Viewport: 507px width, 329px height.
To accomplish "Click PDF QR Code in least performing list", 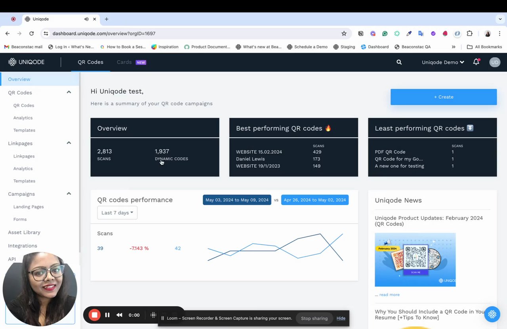I will (390, 152).
